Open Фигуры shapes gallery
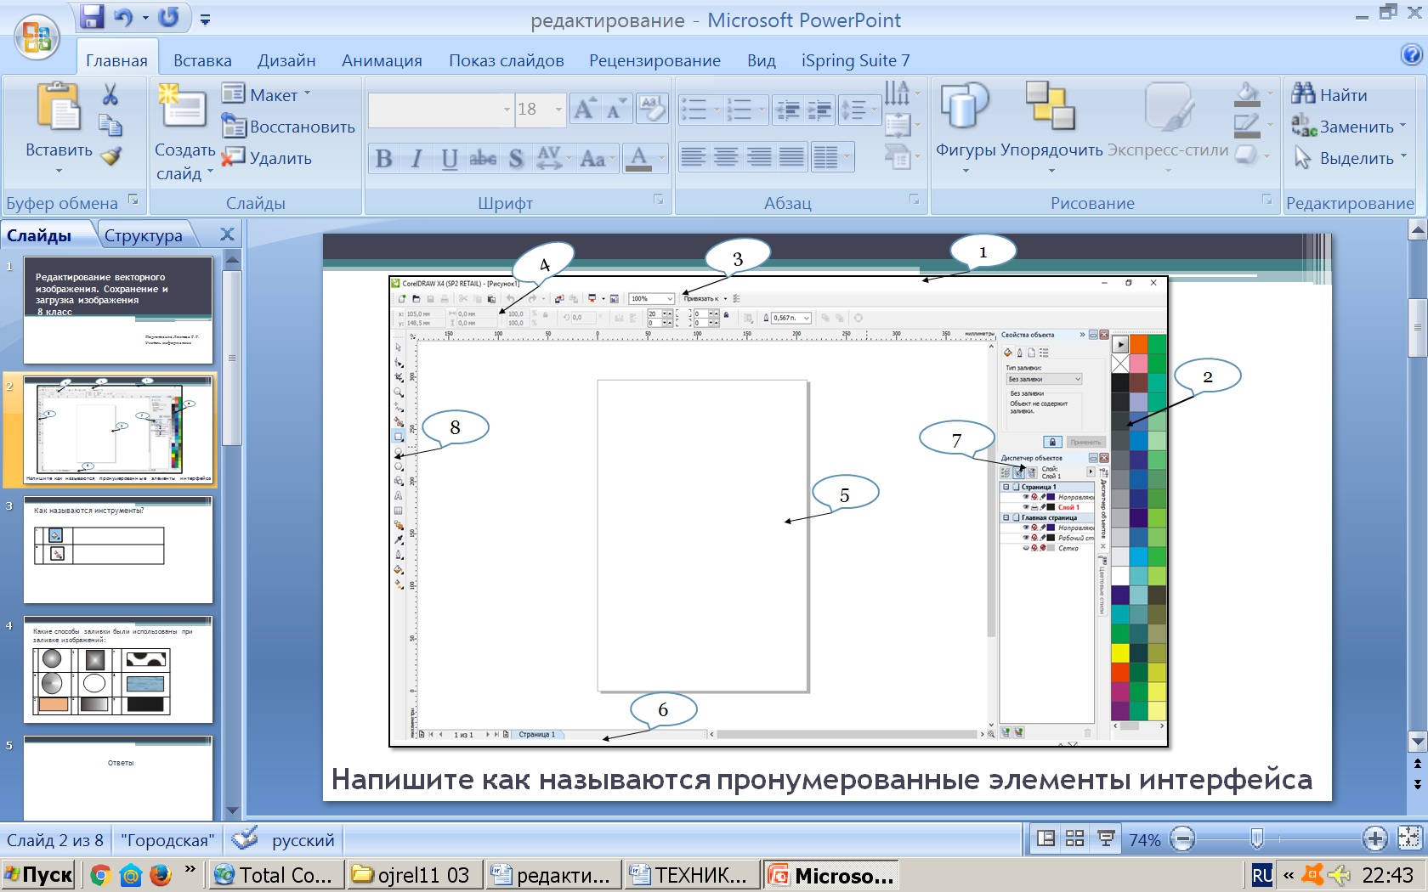 pos(965,129)
